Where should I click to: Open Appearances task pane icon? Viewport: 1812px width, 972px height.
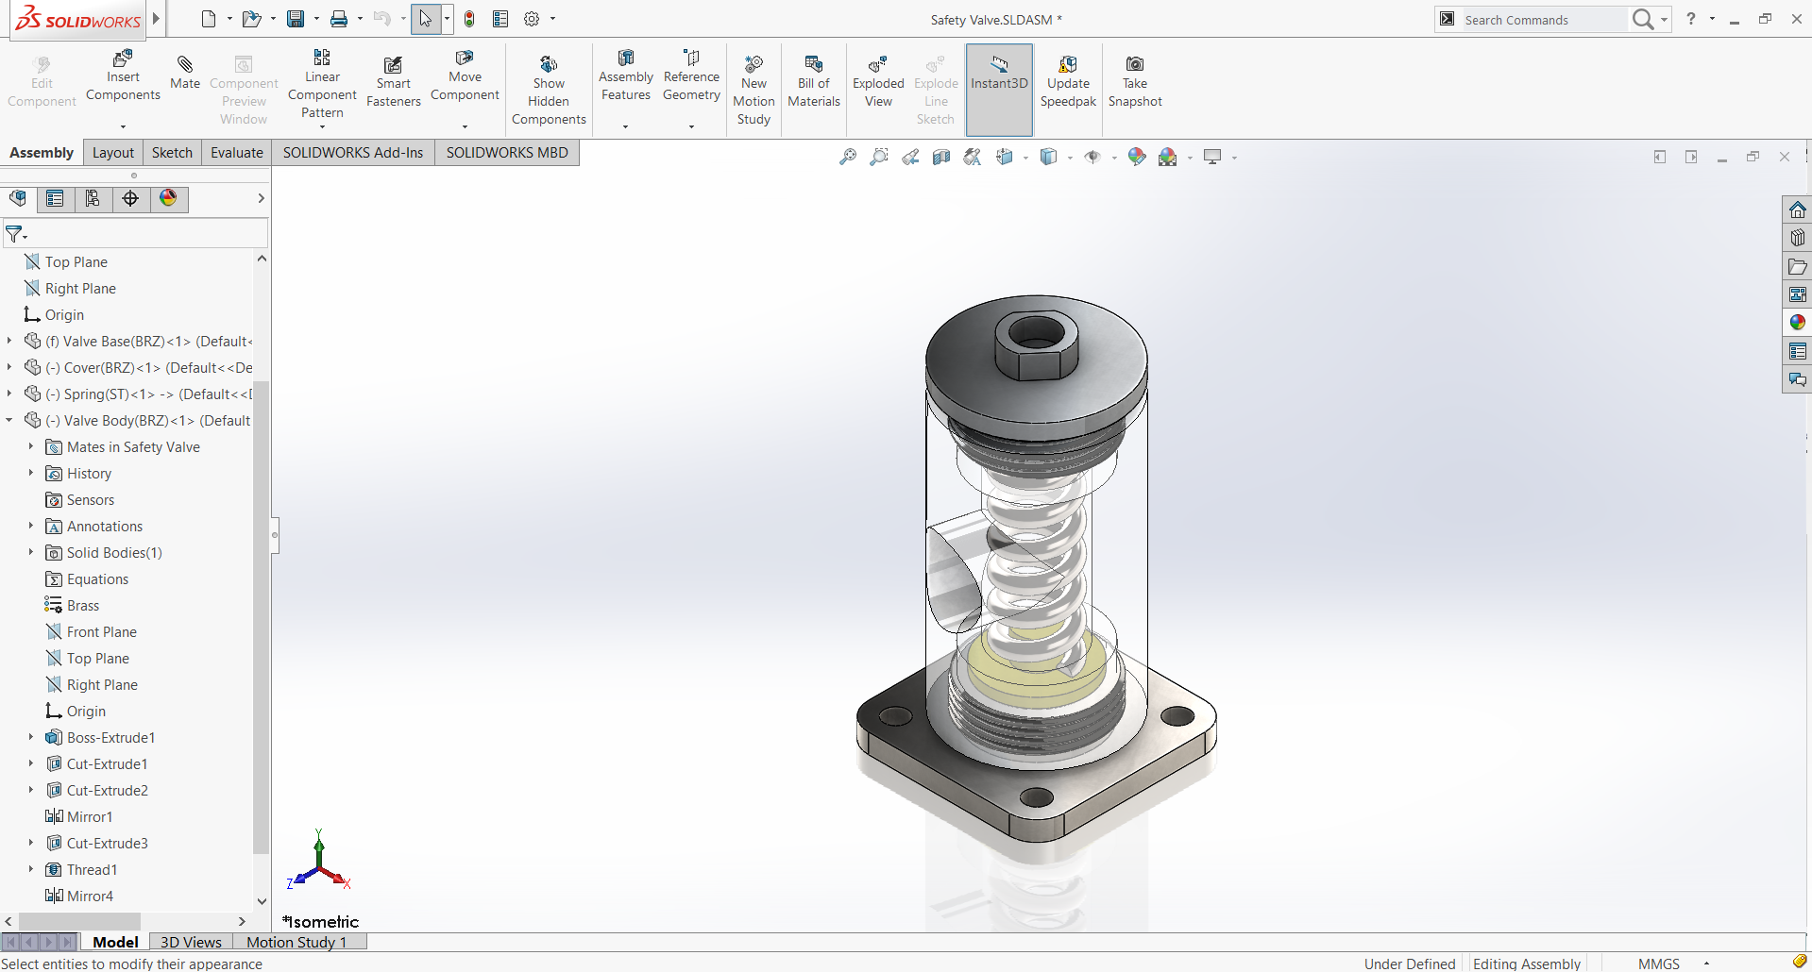(1798, 323)
